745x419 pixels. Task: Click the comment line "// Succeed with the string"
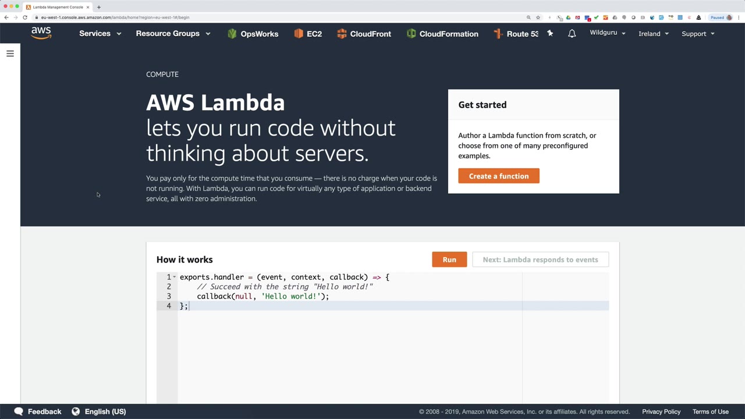coord(285,286)
